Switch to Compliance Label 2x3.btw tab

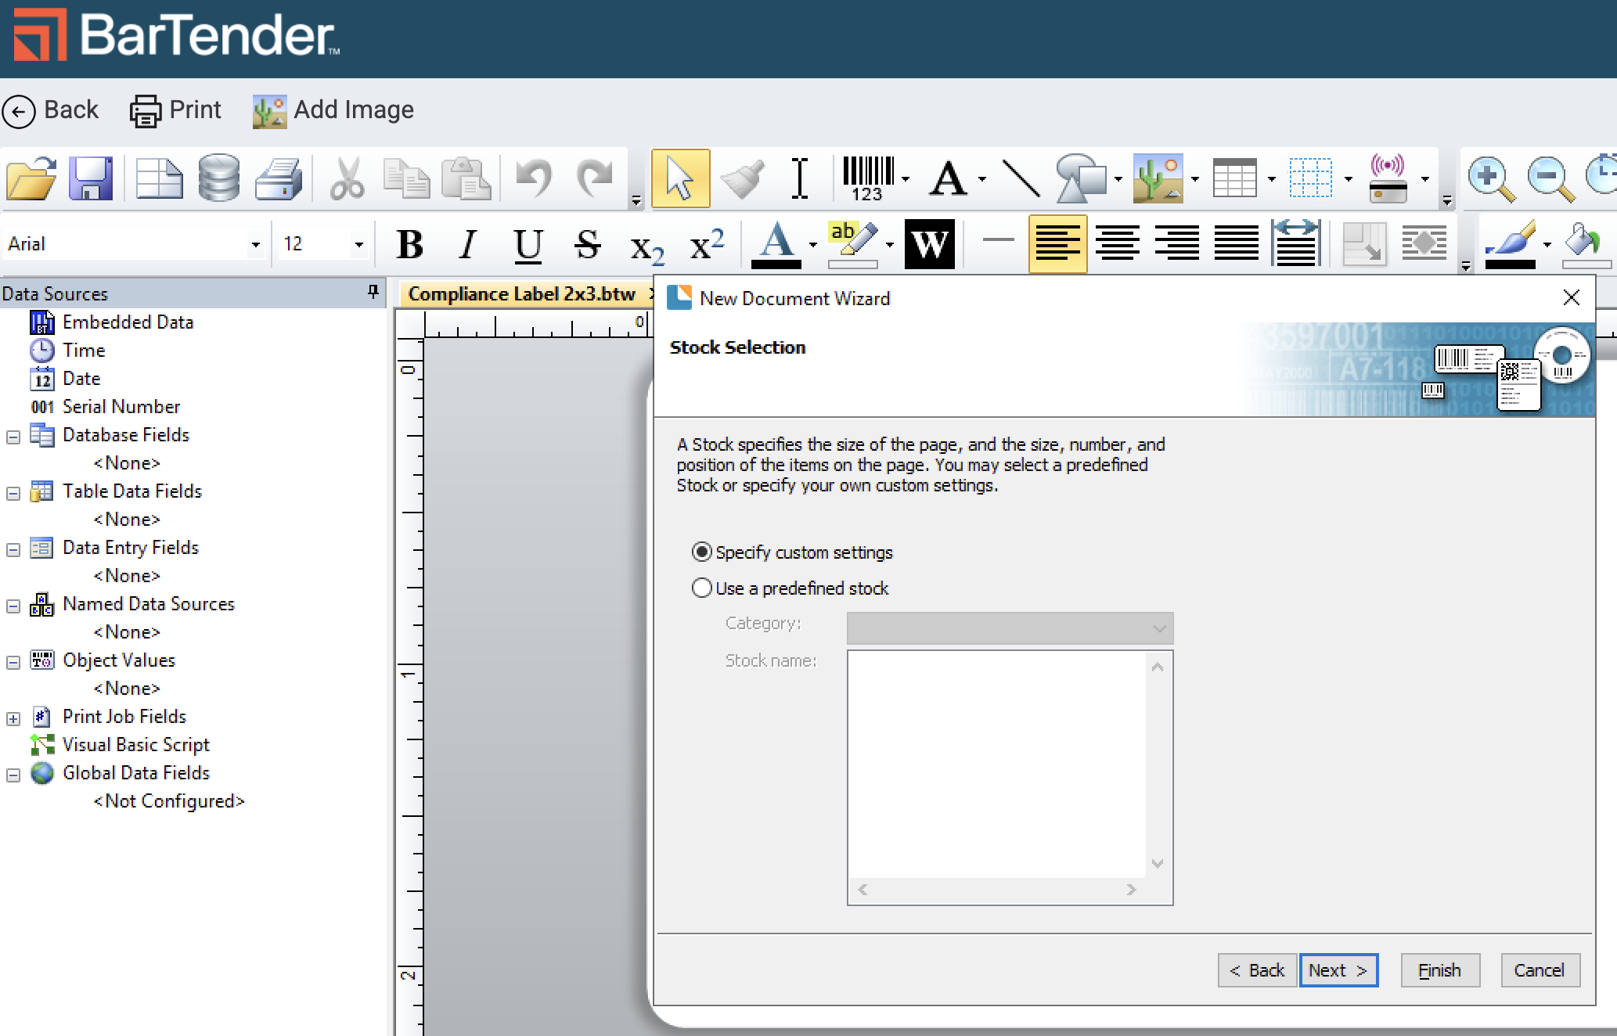tap(521, 294)
